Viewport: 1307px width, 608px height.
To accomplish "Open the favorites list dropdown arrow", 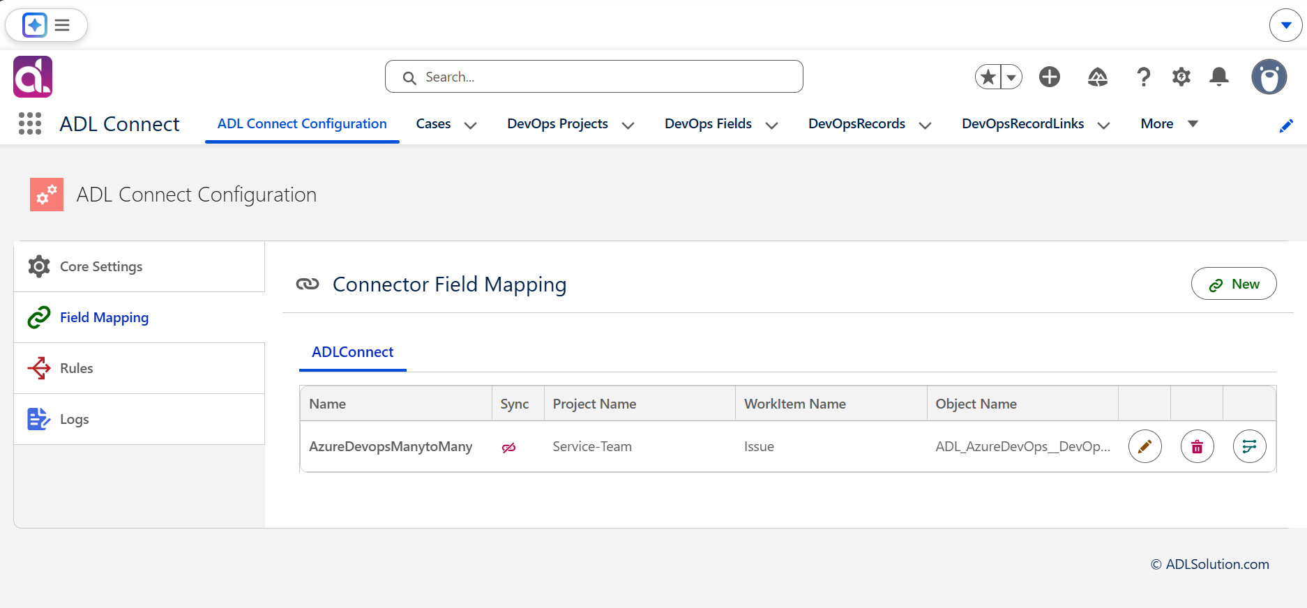I will click(x=1011, y=77).
